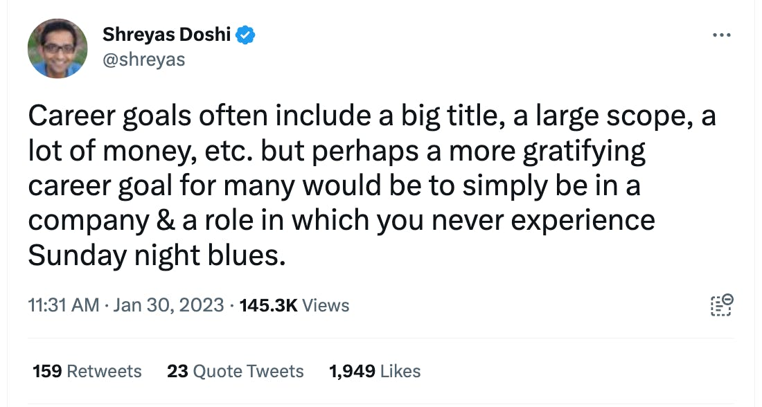The height and width of the screenshot is (407, 762).
Task: Select the Views label
Action: pyautogui.click(x=326, y=305)
